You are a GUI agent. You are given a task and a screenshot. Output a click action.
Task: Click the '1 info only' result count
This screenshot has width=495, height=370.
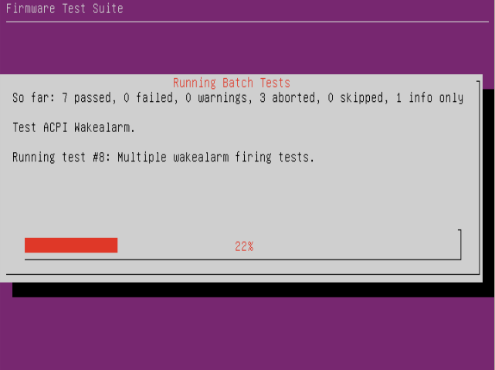tap(429, 98)
